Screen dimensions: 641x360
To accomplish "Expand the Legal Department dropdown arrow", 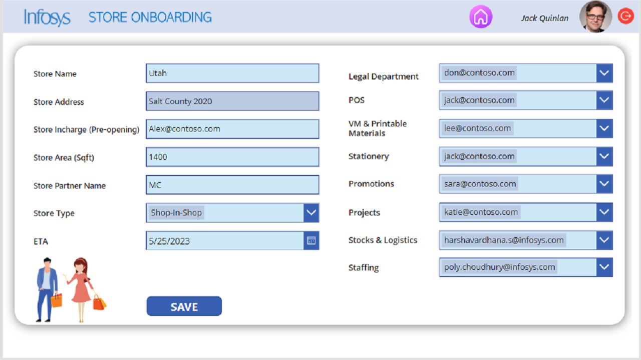I will tap(604, 73).
